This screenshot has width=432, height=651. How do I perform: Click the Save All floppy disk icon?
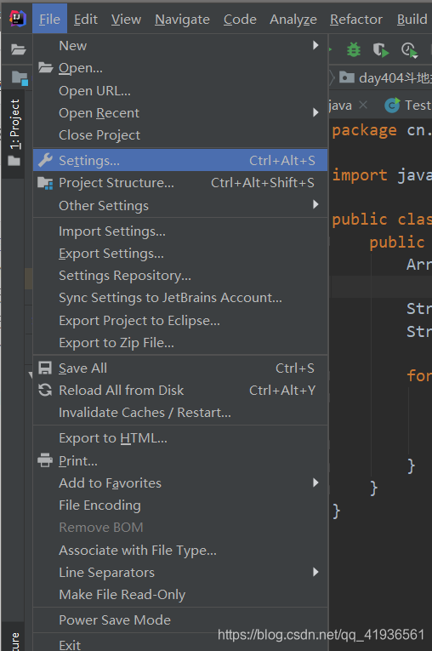click(x=45, y=368)
